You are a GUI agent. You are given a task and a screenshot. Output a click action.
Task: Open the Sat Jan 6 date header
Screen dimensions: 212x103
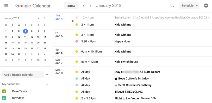[59, 51]
